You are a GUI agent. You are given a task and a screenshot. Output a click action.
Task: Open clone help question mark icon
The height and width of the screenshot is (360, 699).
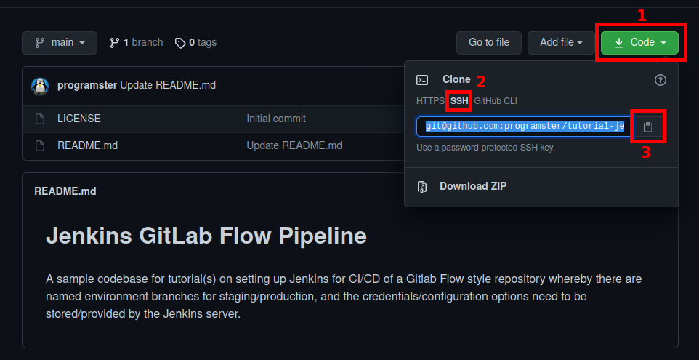click(660, 80)
